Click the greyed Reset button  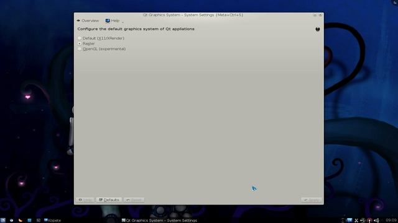134,199
